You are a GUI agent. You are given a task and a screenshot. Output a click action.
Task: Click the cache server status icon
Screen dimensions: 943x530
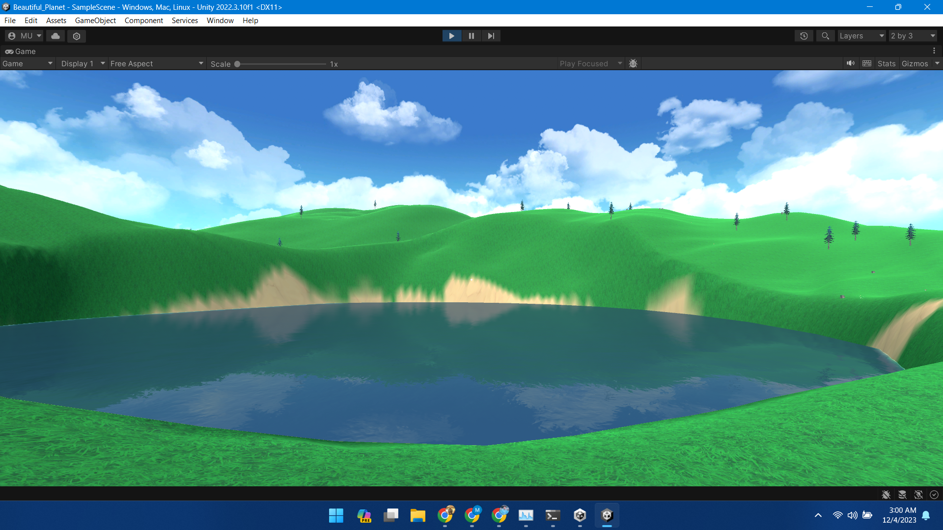tap(902, 495)
